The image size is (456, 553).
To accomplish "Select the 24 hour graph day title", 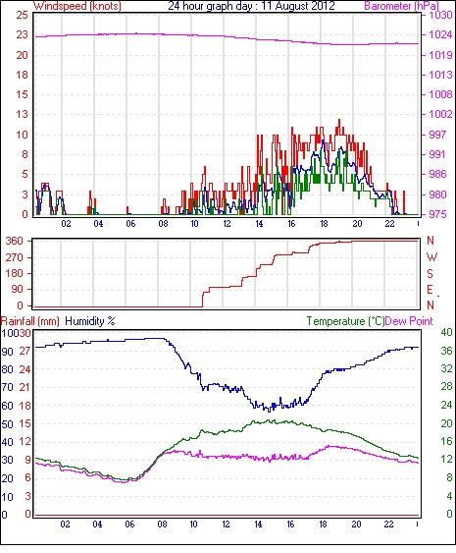I will (251, 6).
